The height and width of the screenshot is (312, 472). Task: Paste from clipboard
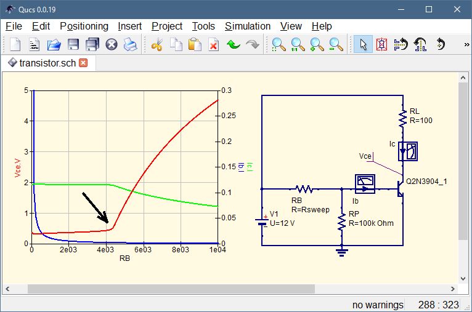click(195, 45)
